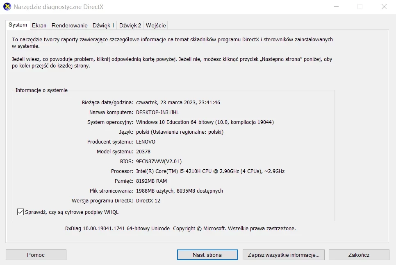Click the maximize window control
Viewport: 396px width, 265px height.
[360, 7]
